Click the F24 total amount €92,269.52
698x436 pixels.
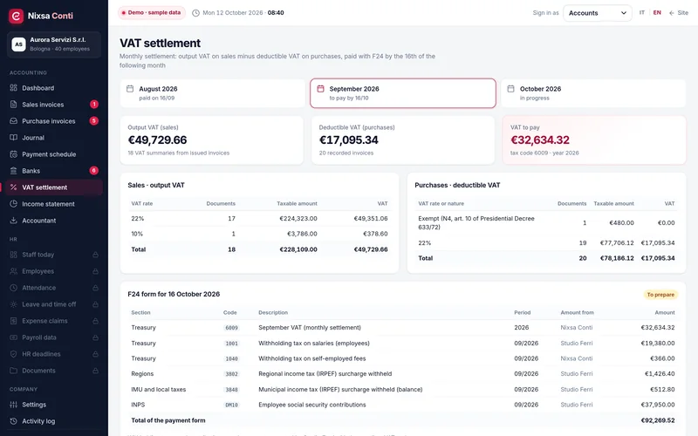tap(658, 420)
